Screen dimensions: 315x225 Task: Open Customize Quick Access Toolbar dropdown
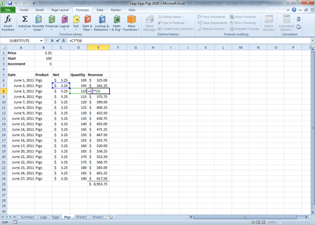tap(34, 3)
